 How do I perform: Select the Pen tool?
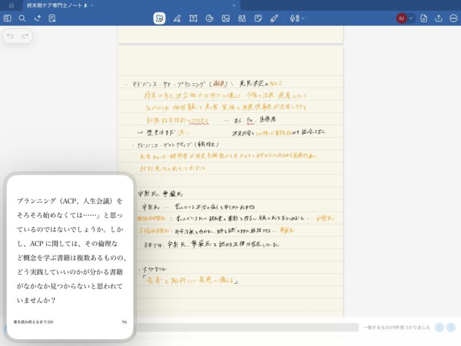pos(177,18)
